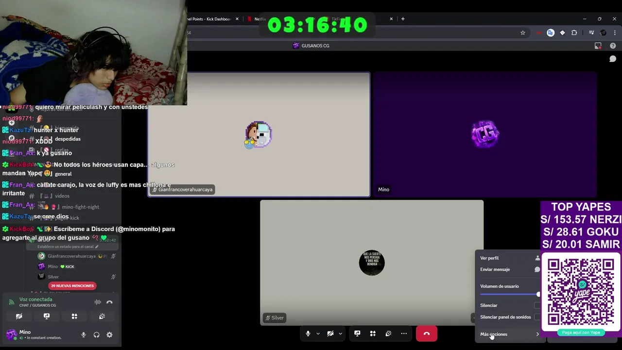Select Mino in voice channel list
The width and height of the screenshot is (622, 350).
point(52,266)
